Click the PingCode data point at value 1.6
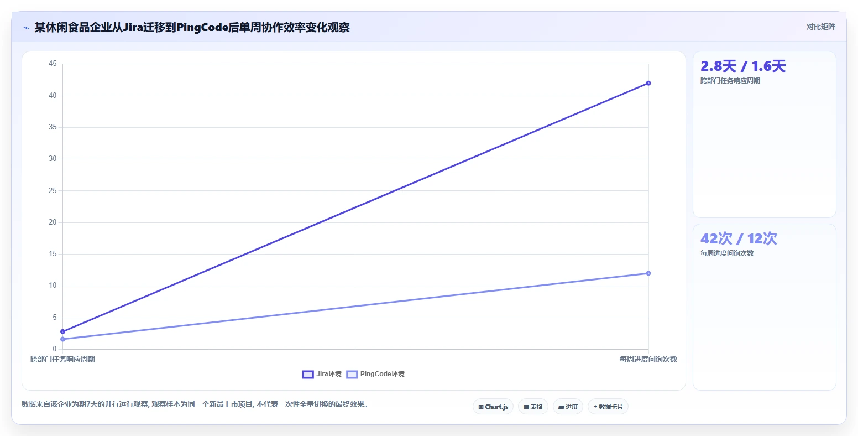The height and width of the screenshot is (436, 858). [x=62, y=339]
